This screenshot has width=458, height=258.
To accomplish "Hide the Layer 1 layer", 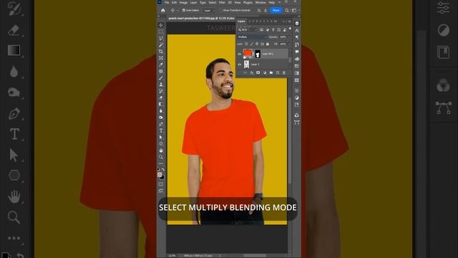I will click(x=240, y=64).
